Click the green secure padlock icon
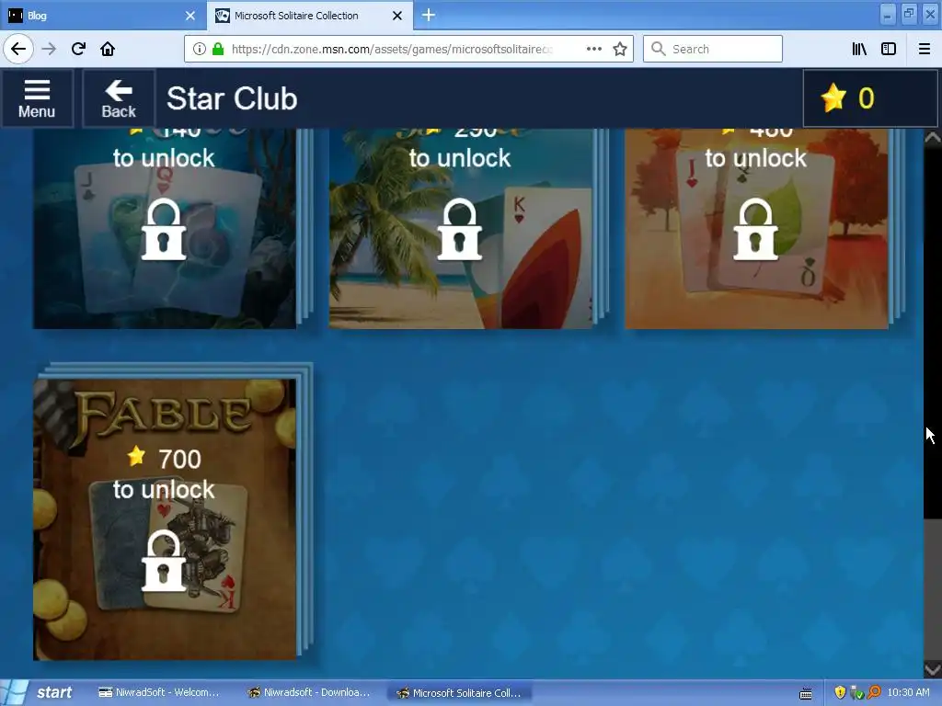 click(x=218, y=49)
